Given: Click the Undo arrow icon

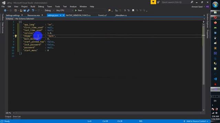Looking at the screenshot, I should point(33,11).
